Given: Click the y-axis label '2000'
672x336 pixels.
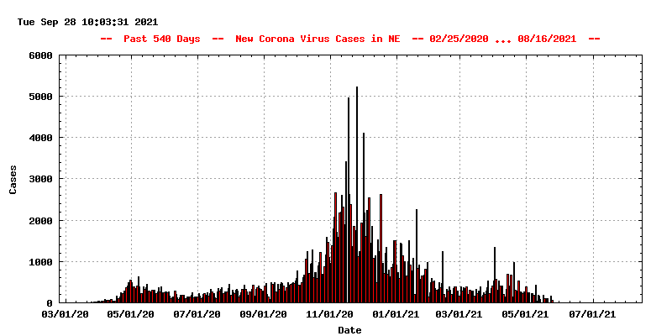Looking at the screenshot, I should tap(40, 220).
